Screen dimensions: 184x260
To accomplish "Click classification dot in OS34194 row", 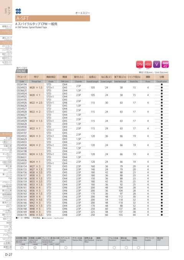I will [x=162, y=84].
